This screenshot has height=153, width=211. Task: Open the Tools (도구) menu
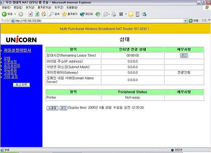[59, 7]
